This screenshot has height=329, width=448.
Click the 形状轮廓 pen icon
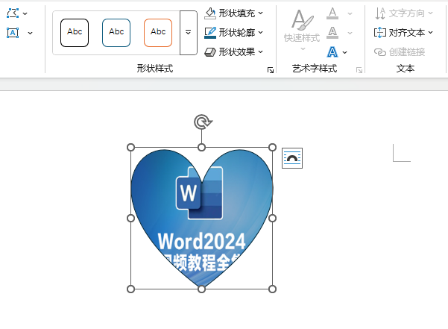[x=210, y=33]
